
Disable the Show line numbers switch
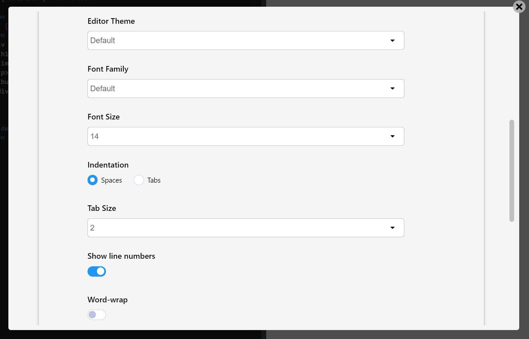(x=97, y=271)
